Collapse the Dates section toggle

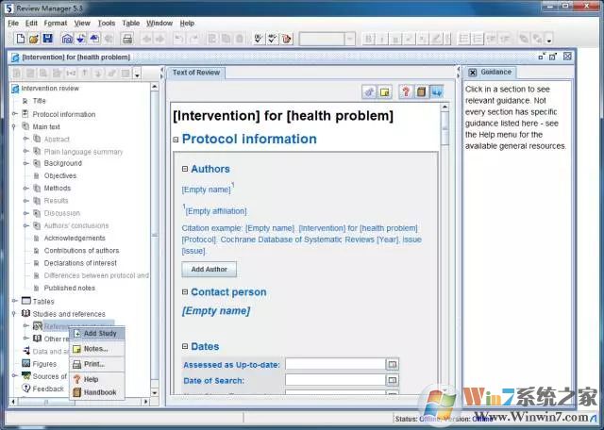coord(186,347)
